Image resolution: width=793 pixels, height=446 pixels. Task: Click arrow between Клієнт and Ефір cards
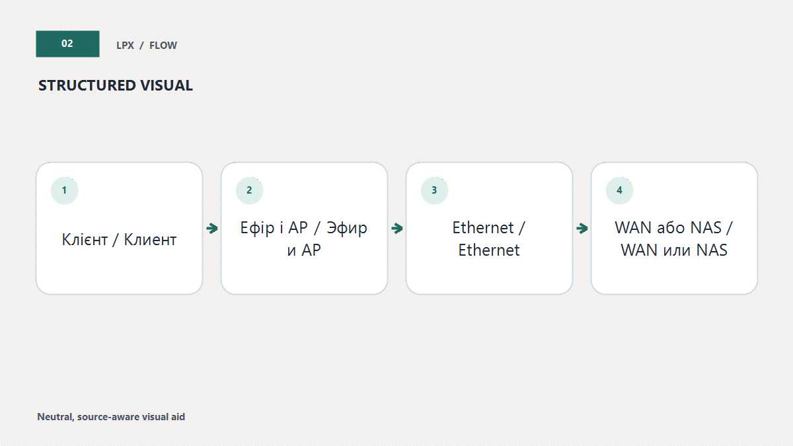pos(212,229)
